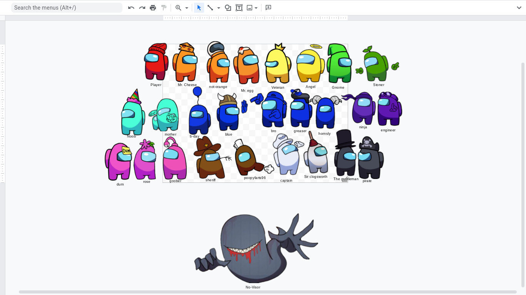Open the Insert comment icon
Viewport: 526px width, 295px height.
pos(268,7)
